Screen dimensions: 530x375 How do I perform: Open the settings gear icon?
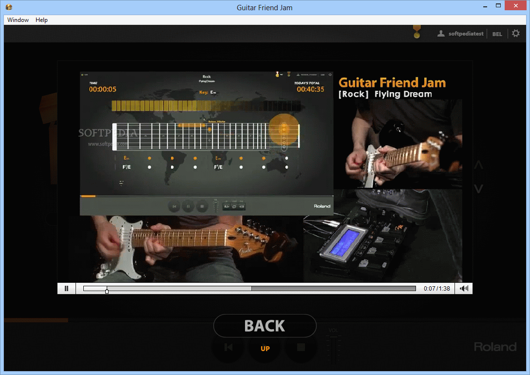coord(515,34)
